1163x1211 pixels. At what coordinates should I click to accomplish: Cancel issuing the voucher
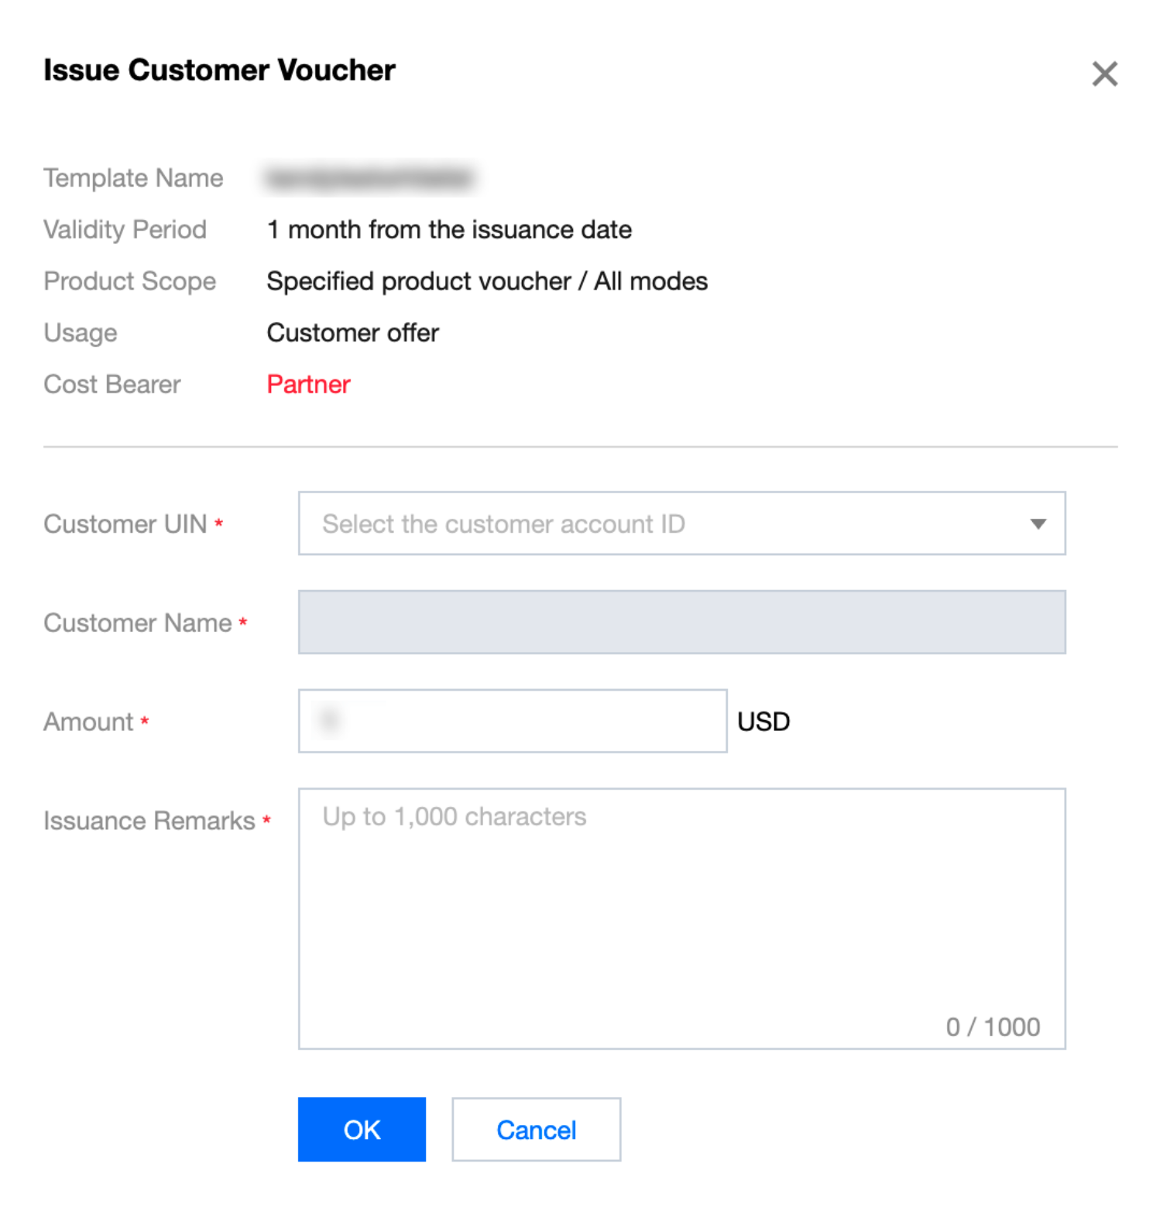point(536,1130)
